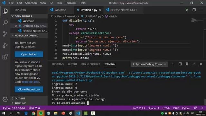Select Welcome in Open Editors list

click(29, 21)
